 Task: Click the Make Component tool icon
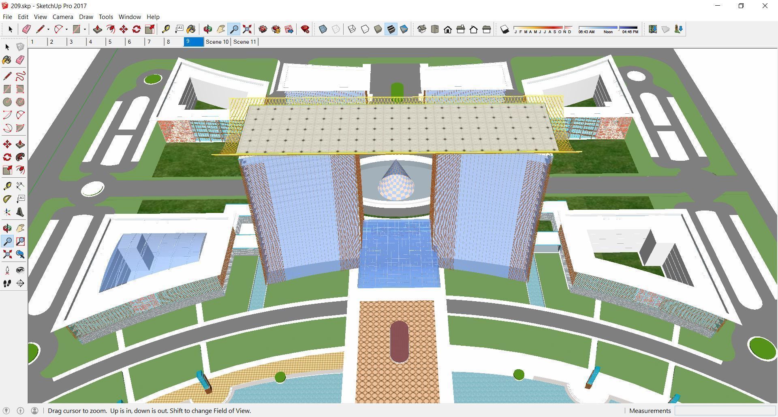(20, 47)
